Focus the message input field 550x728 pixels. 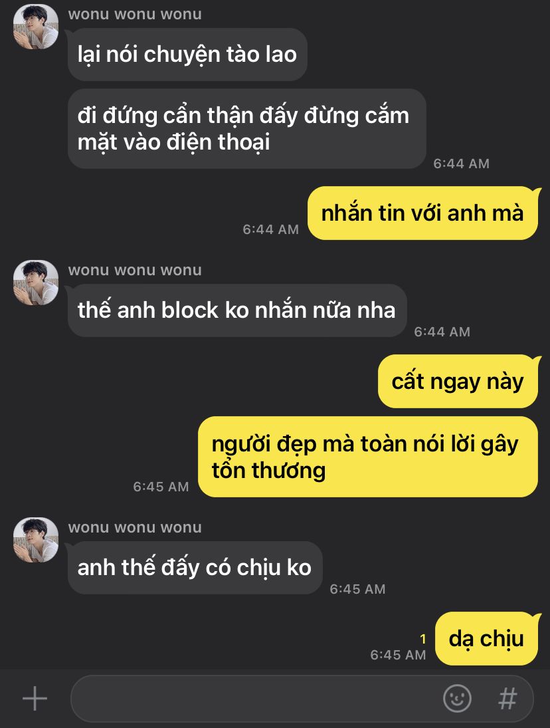pyautogui.click(x=302, y=698)
